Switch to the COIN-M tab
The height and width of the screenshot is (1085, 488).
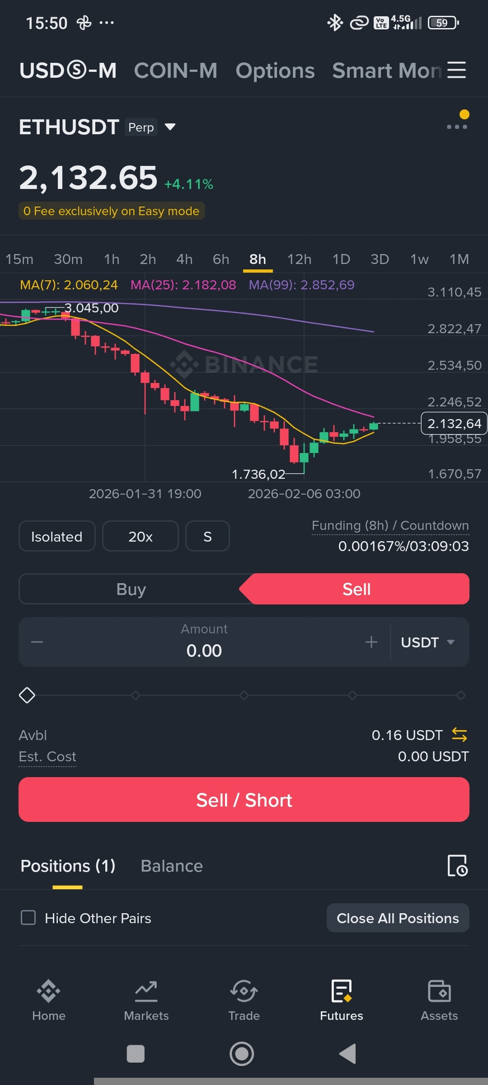(x=175, y=71)
